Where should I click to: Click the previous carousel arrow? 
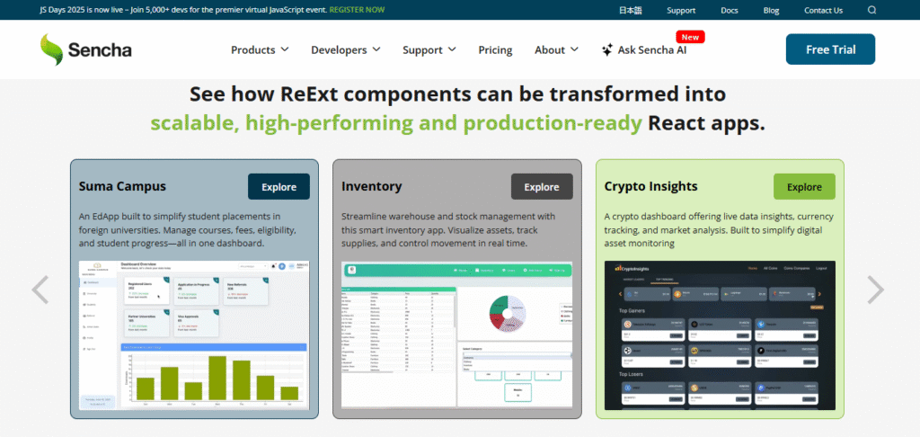(x=40, y=290)
